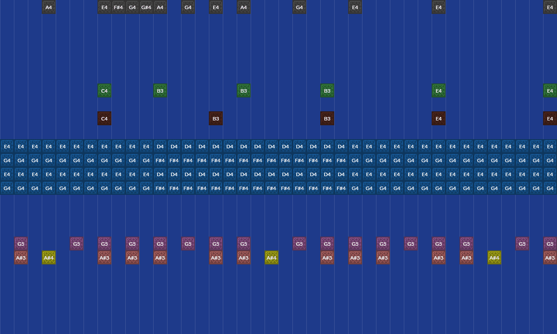Select brown B3 below the gray E4
The height and width of the screenshot is (334, 557).
(x=216, y=119)
